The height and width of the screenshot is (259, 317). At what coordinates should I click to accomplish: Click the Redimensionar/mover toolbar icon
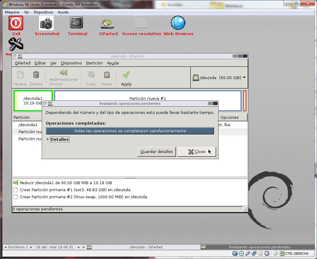click(63, 73)
